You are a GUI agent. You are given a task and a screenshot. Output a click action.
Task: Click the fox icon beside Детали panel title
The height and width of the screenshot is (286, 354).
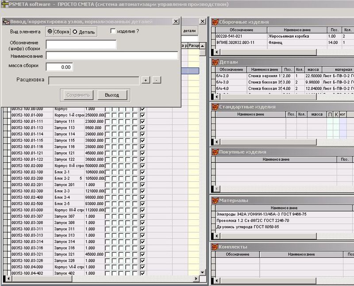(215, 62)
